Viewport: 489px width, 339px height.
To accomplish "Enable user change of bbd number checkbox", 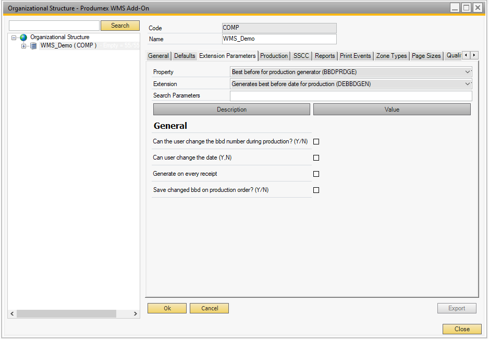I will (x=316, y=142).
